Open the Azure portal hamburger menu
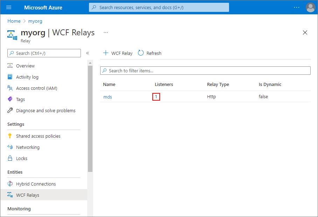Screen dimensions: 318x217 coord(9,7)
